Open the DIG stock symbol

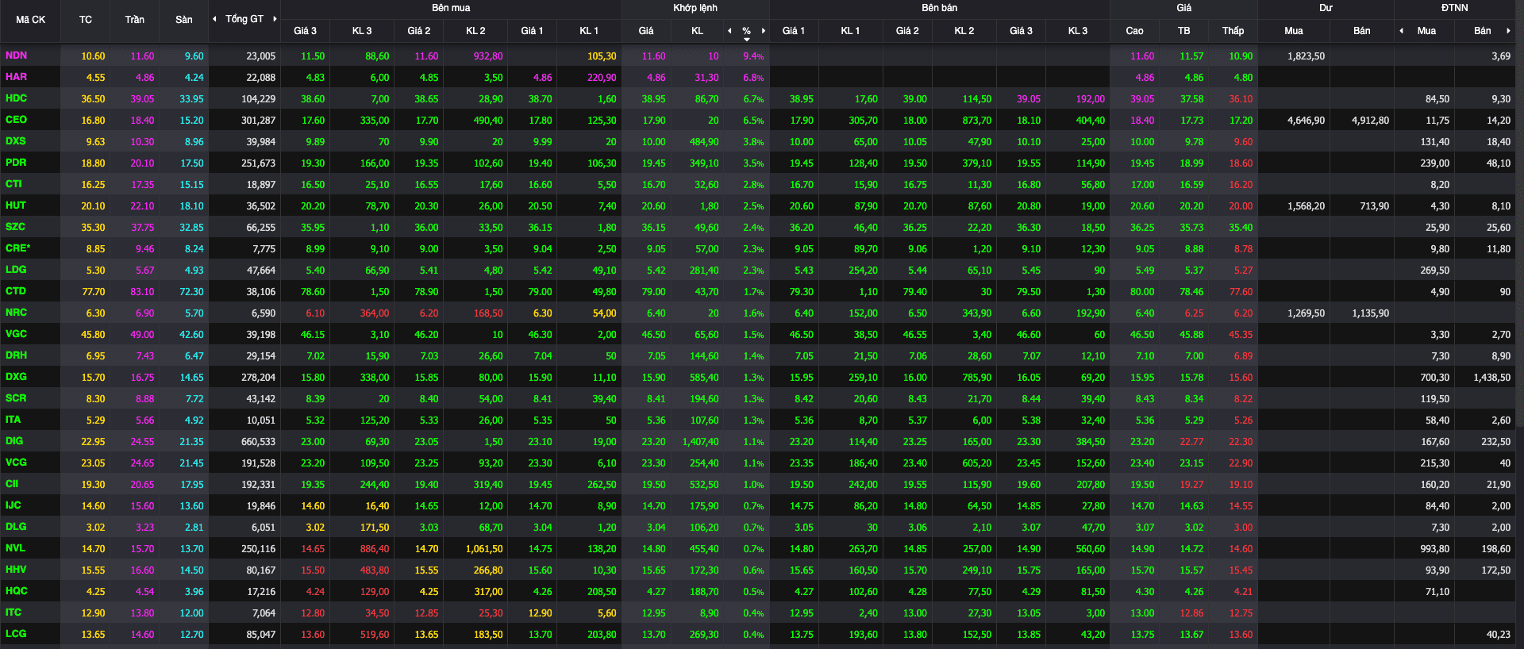tap(14, 441)
